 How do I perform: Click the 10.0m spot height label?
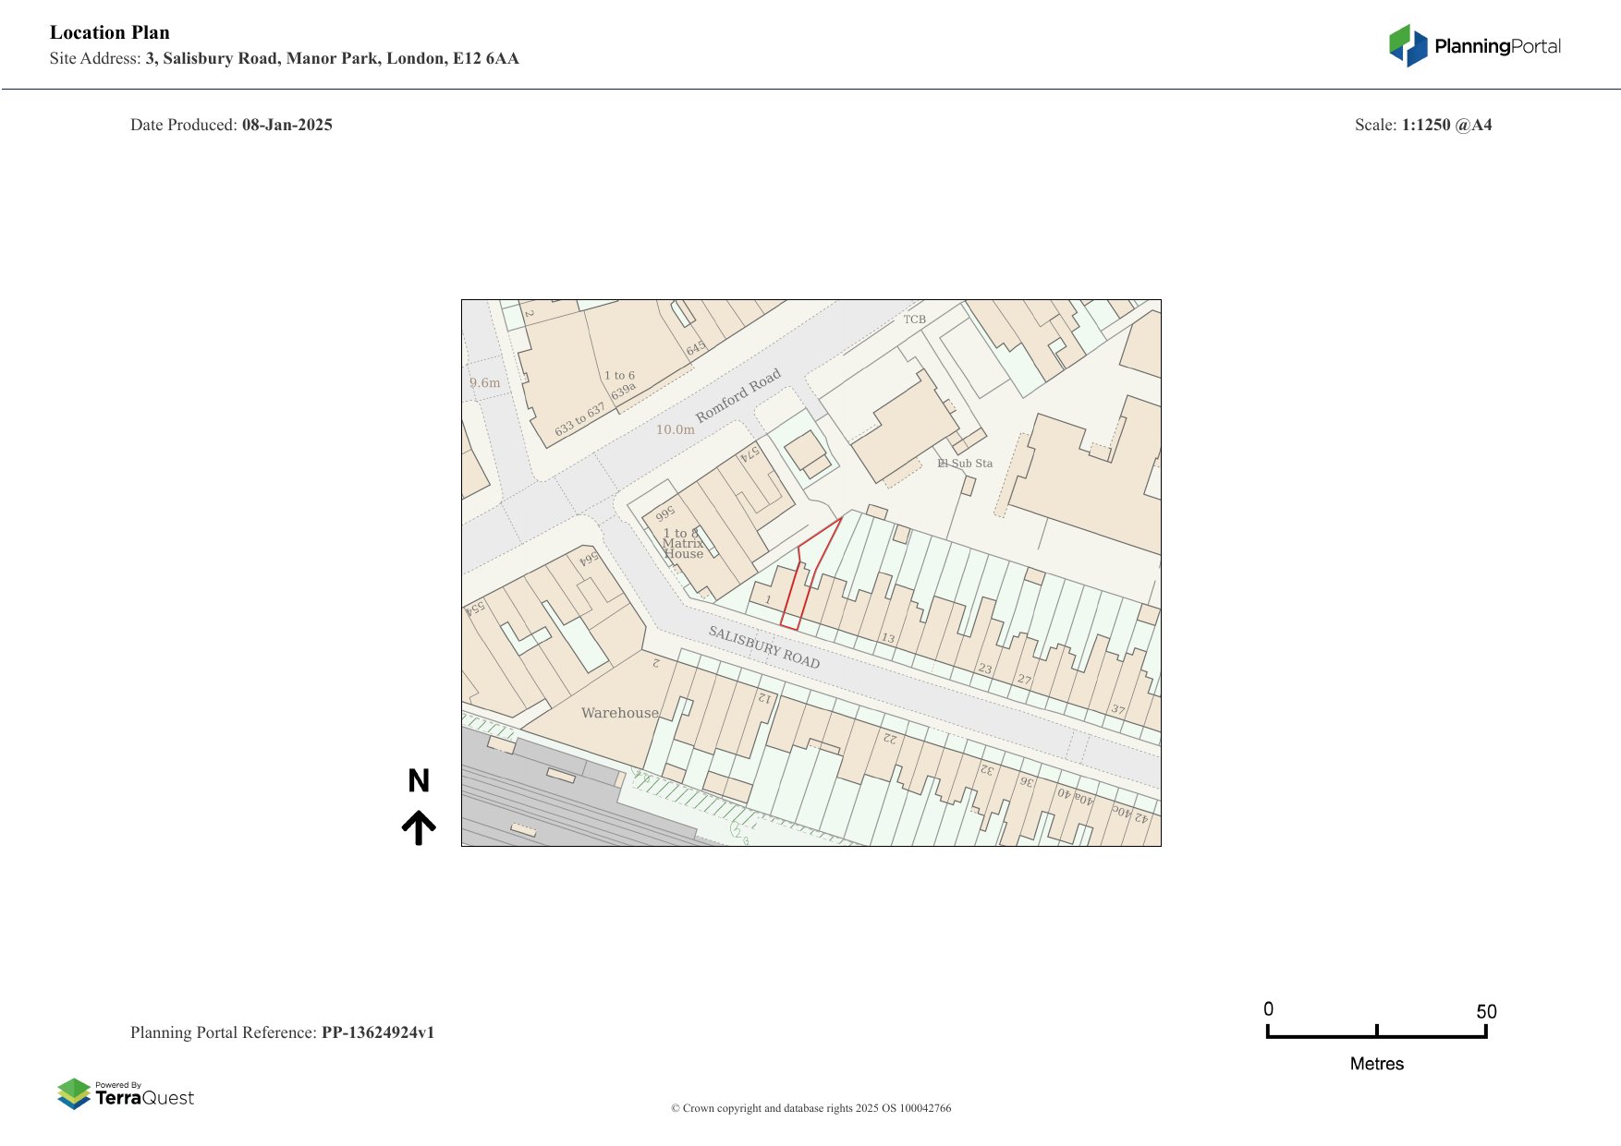point(675,429)
